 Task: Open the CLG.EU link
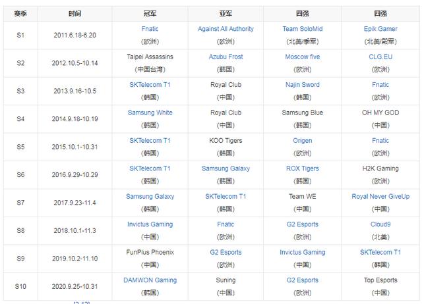380,57
